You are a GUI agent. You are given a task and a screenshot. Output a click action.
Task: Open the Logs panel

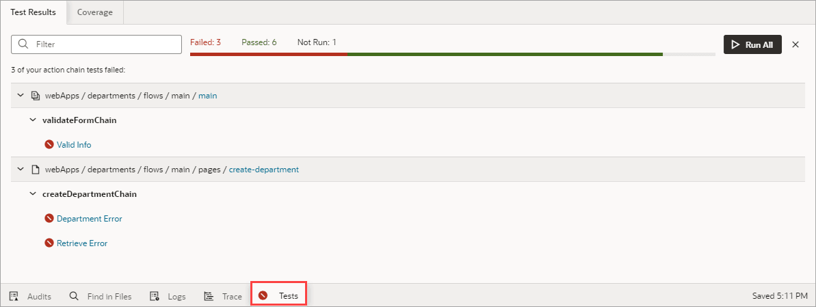tap(168, 297)
